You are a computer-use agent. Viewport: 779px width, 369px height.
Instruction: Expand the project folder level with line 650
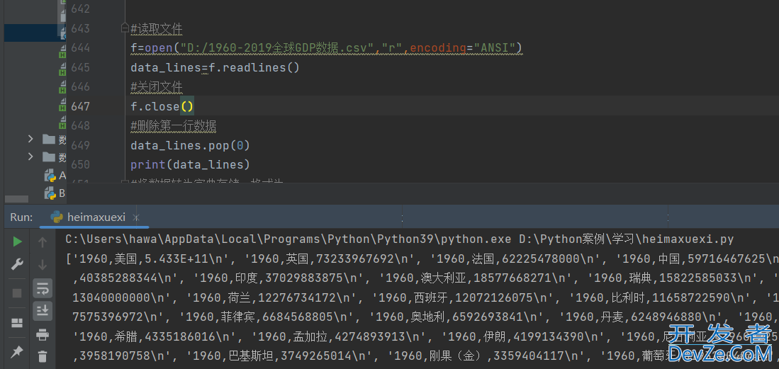(30, 157)
